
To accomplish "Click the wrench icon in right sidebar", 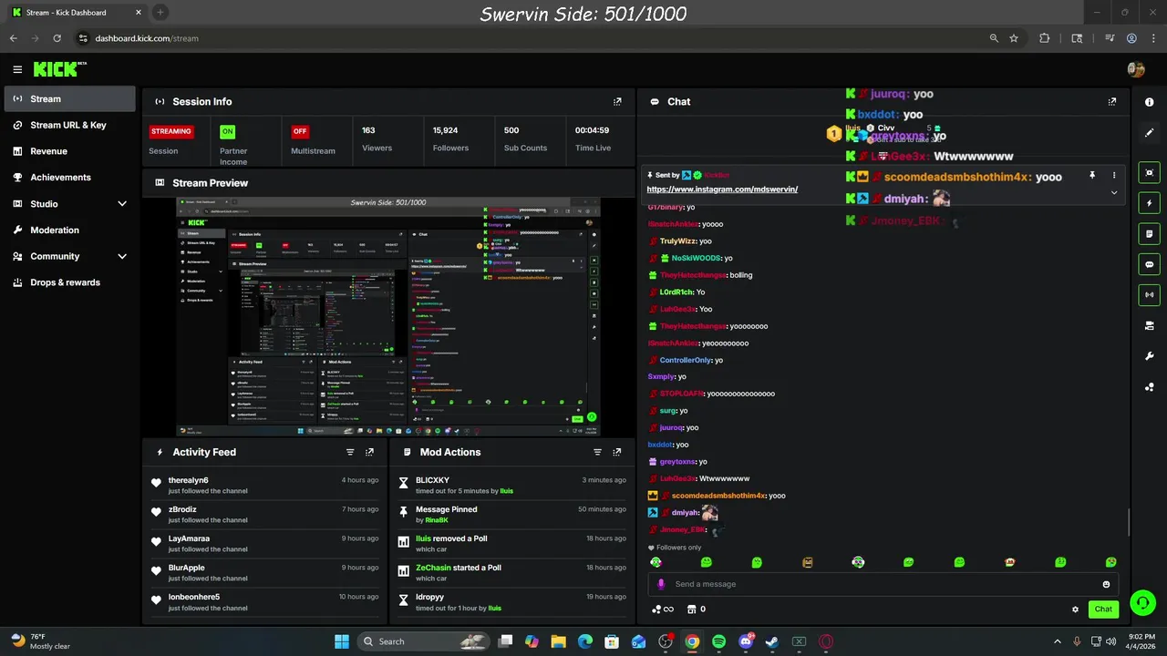I will (x=1150, y=356).
